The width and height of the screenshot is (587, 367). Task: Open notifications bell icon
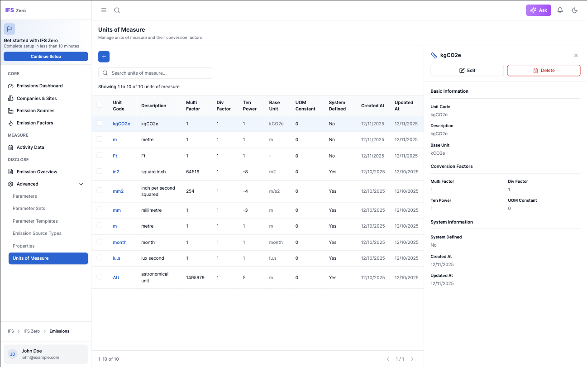tap(560, 10)
